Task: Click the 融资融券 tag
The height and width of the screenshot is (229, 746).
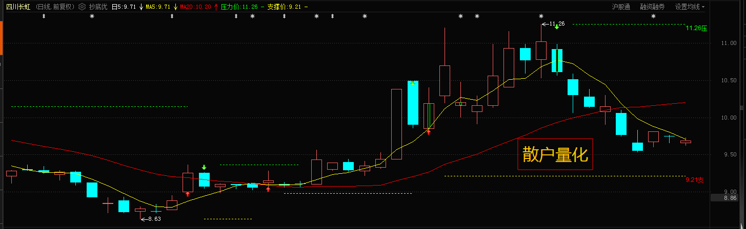Action: point(652,7)
